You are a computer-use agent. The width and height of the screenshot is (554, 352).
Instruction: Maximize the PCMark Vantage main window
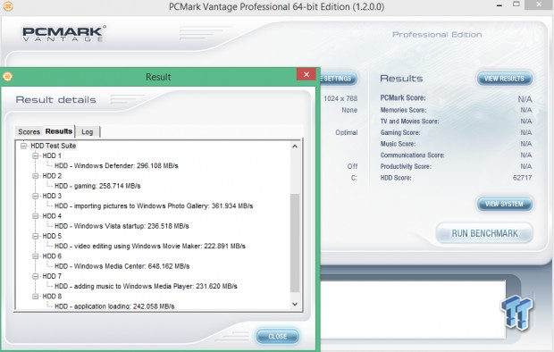pos(516,4)
